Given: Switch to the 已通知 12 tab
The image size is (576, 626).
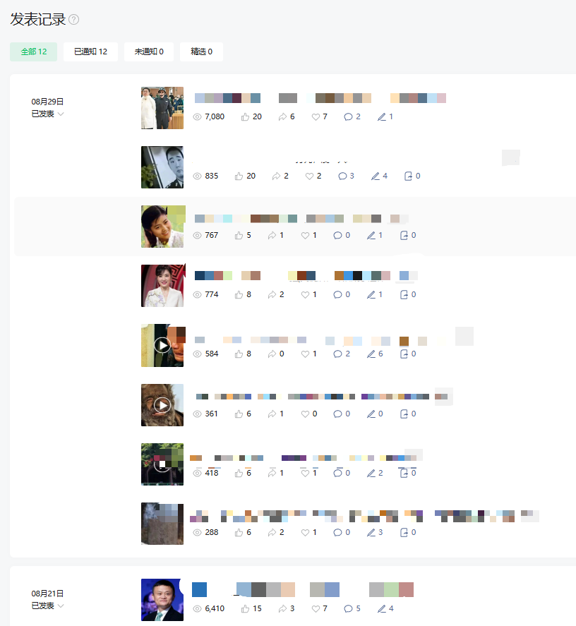Looking at the screenshot, I should [x=90, y=52].
